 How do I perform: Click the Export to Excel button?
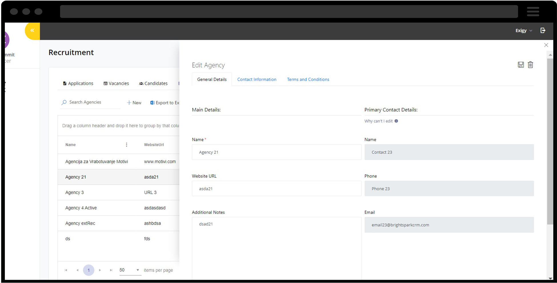165,103
